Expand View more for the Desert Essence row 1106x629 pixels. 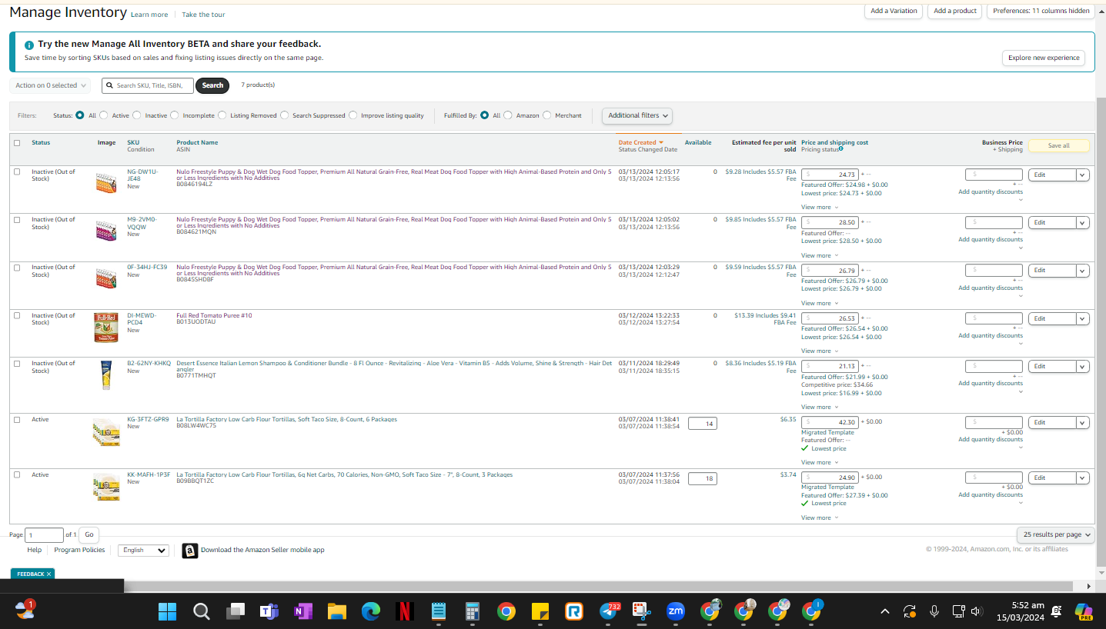tap(820, 408)
